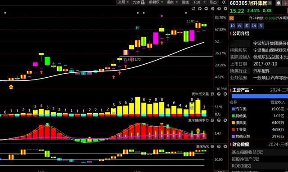
Task: Click the orange R badge icon
Action: click(232, 18)
